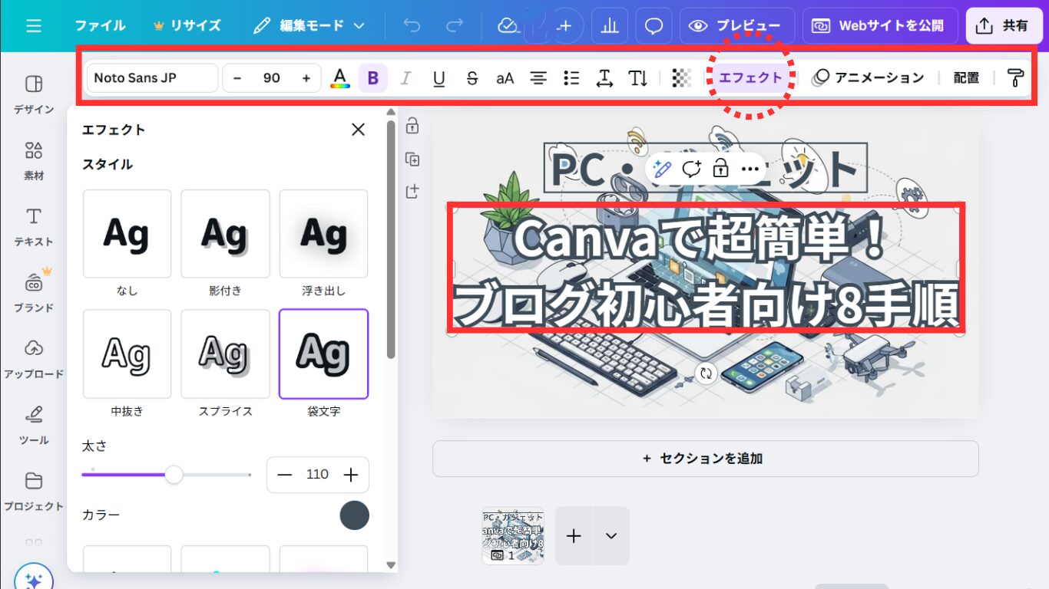This screenshot has width=1049, height=589.
Task: Click the copy style paint roller
Action: coord(1015,78)
